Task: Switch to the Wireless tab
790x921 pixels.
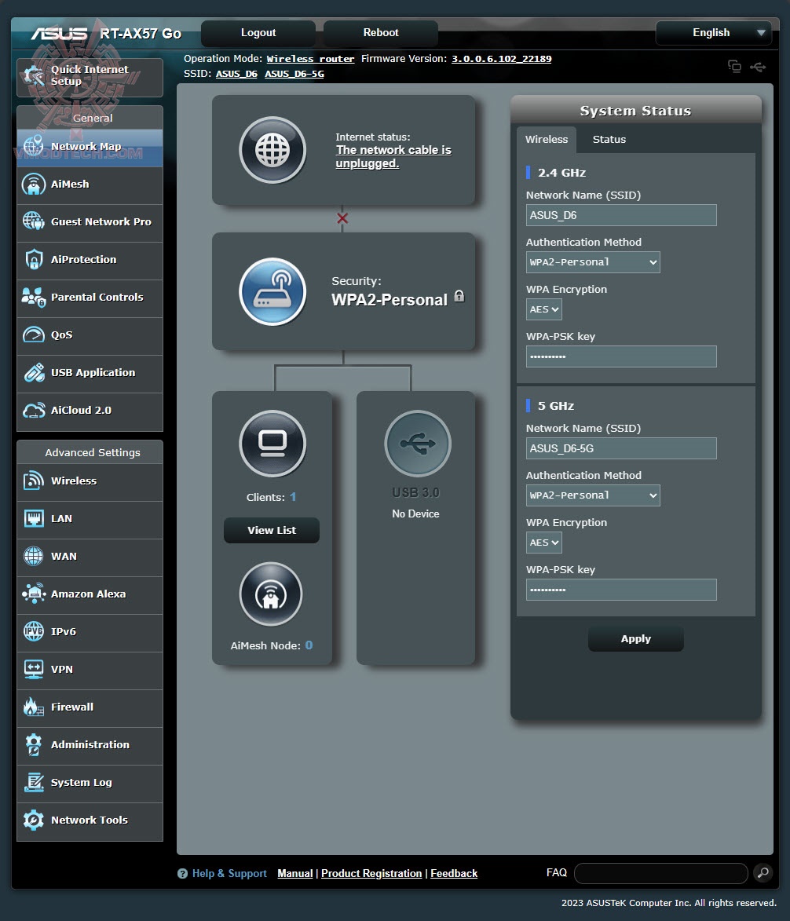Action: coord(547,139)
